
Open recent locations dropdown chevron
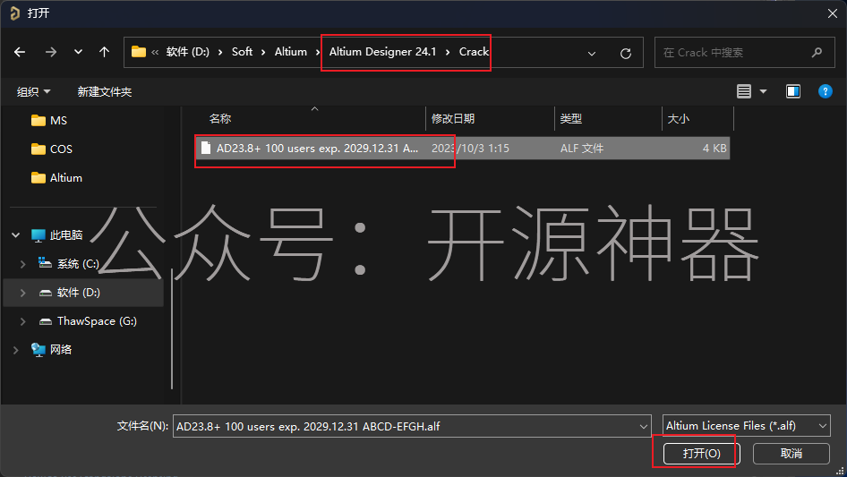coord(78,52)
